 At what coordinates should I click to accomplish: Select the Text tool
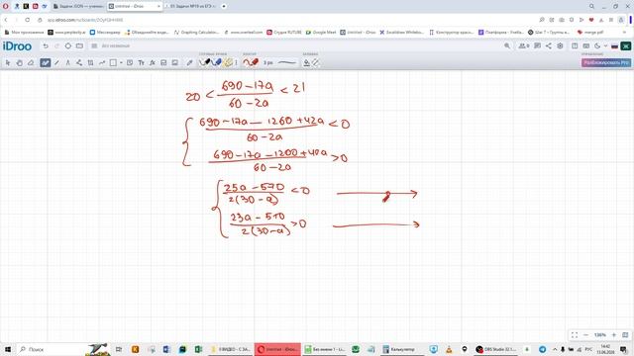pyautogui.click(x=141, y=62)
